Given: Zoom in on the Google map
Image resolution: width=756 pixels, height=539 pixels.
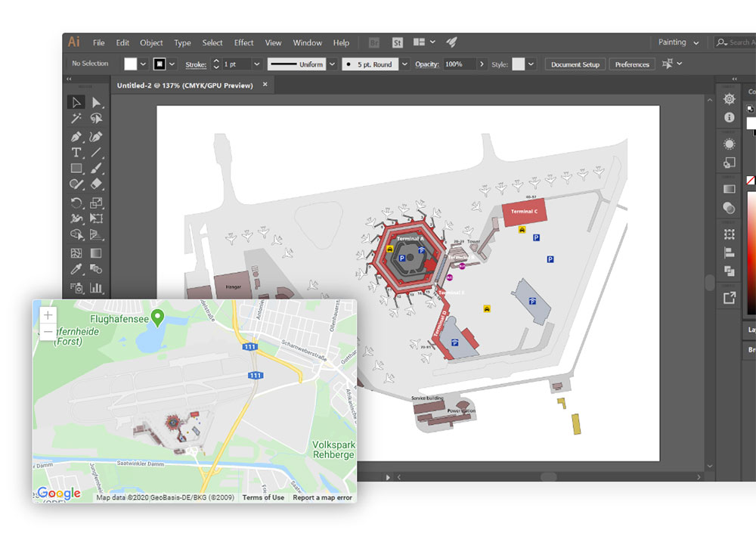Looking at the screenshot, I should coord(48,315).
